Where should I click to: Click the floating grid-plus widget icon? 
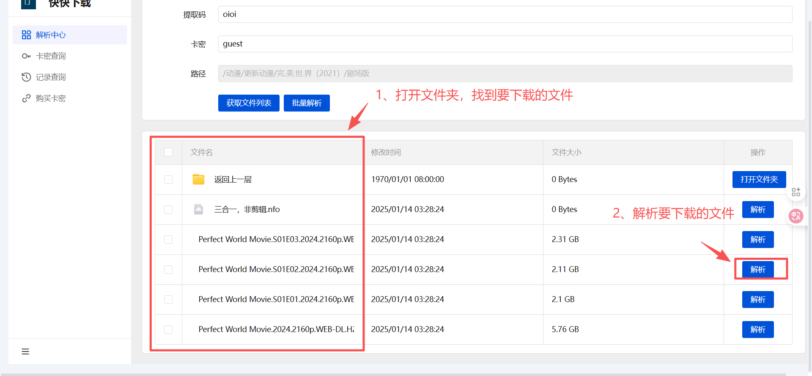(x=796, y=192)
